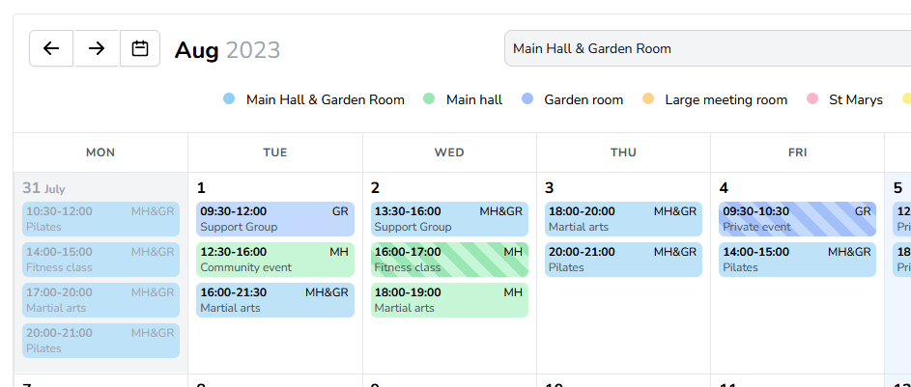Click the Large meeting room orange dot
Viewport: 911px width, 387px height.
tap(648, 99)
